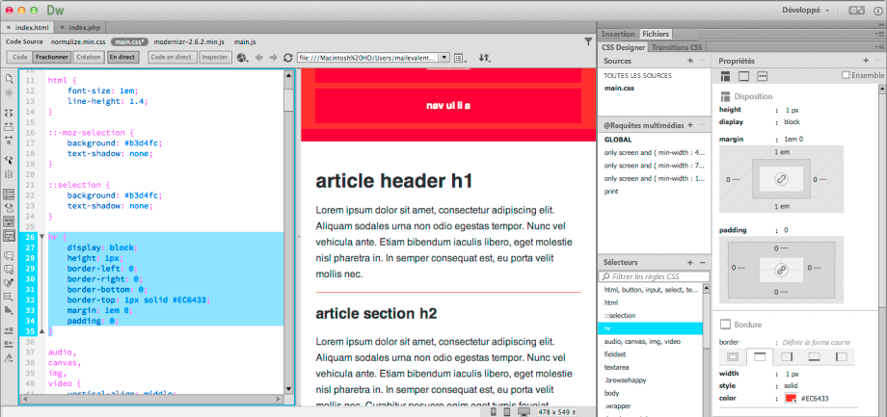Screen dimensions: 887x417
Task: Open the Insertion panel tab
Action: point(618,34)
